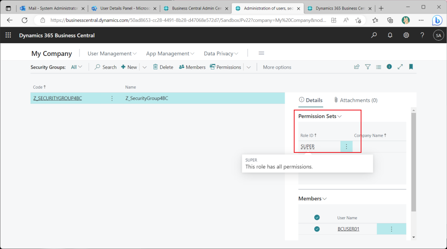Expand the page with the maximize arrow icon
The width and height of the screenshot is (447, 249).
point(400,66)
